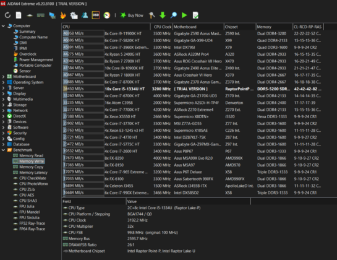Open the CPU ZLib benchmark
The width and height of the screenshot is (337, 260).
point(27,189)
